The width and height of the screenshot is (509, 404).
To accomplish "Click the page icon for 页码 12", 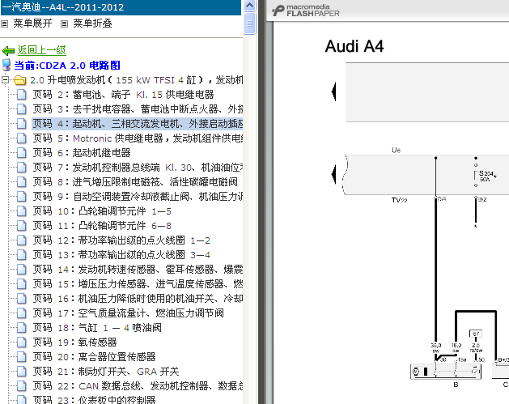I will pyautogui.click(x=21, y=240).
